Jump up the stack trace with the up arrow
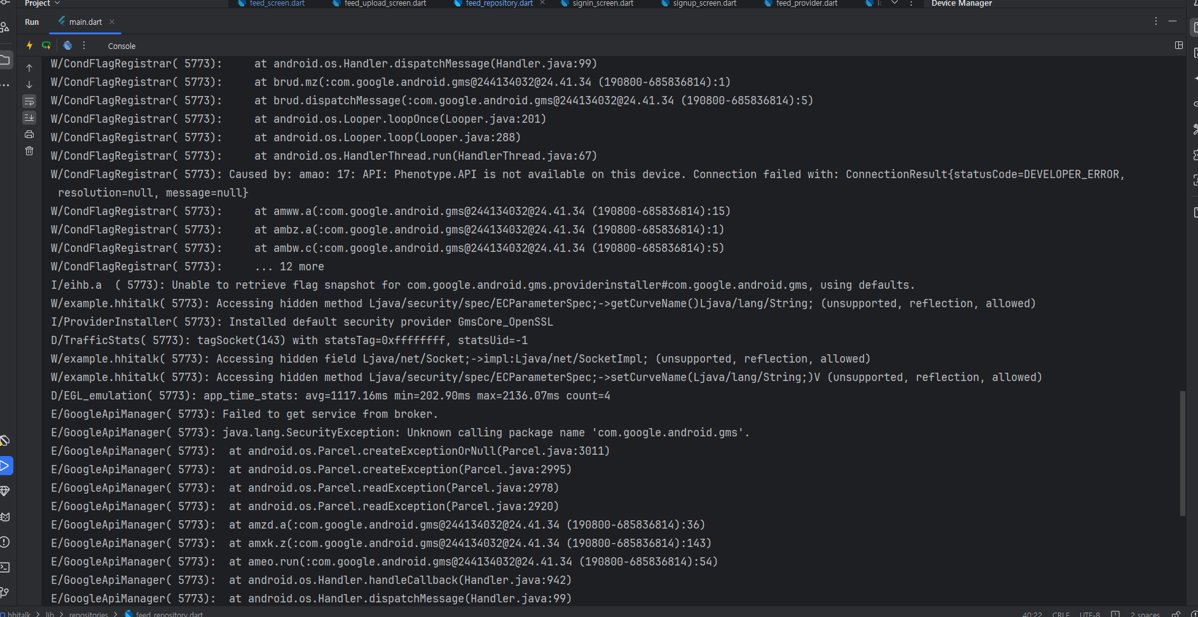The height and width of the screenshot is (617, 1198). pyautogui.click(x=29, y=68)
